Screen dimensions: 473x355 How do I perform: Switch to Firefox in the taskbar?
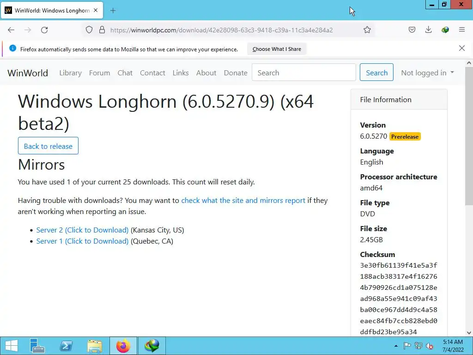pyautogui.click(x=123, y=346)
